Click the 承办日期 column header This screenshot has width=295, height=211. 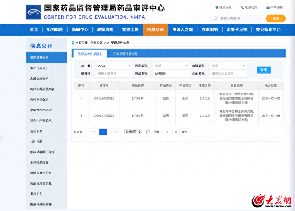point(271,85)
